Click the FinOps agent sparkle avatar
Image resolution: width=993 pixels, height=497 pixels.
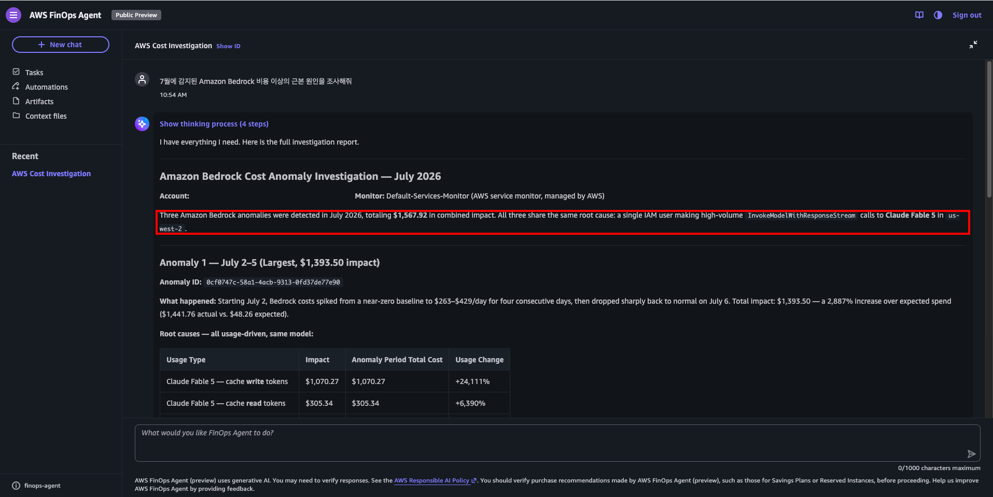(142, 124)
